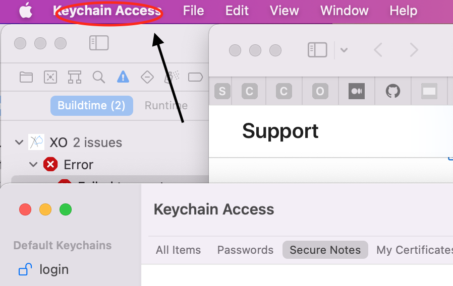The image size is (453, 286).
Task: Switch to the Passwords tab
Action: 245,250
